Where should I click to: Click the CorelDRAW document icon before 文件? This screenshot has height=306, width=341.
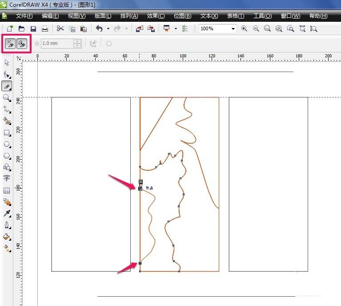4,16
